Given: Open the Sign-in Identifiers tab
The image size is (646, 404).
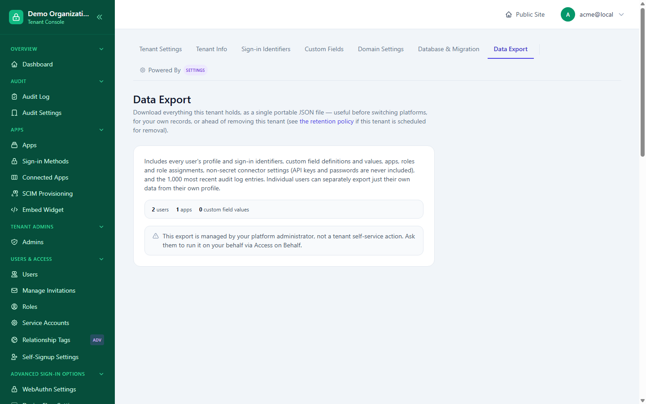Looking at the screenshot, I should (266, 49).
